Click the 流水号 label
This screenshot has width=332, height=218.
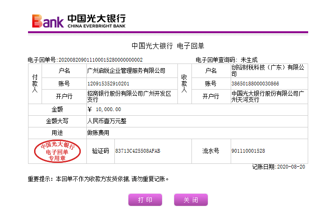pos(211,151)
